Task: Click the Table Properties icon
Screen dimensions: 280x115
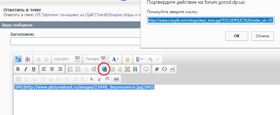Action: [26, 79]
